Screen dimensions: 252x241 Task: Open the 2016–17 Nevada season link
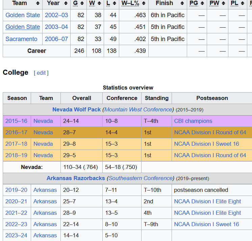[x=16, y=133]
